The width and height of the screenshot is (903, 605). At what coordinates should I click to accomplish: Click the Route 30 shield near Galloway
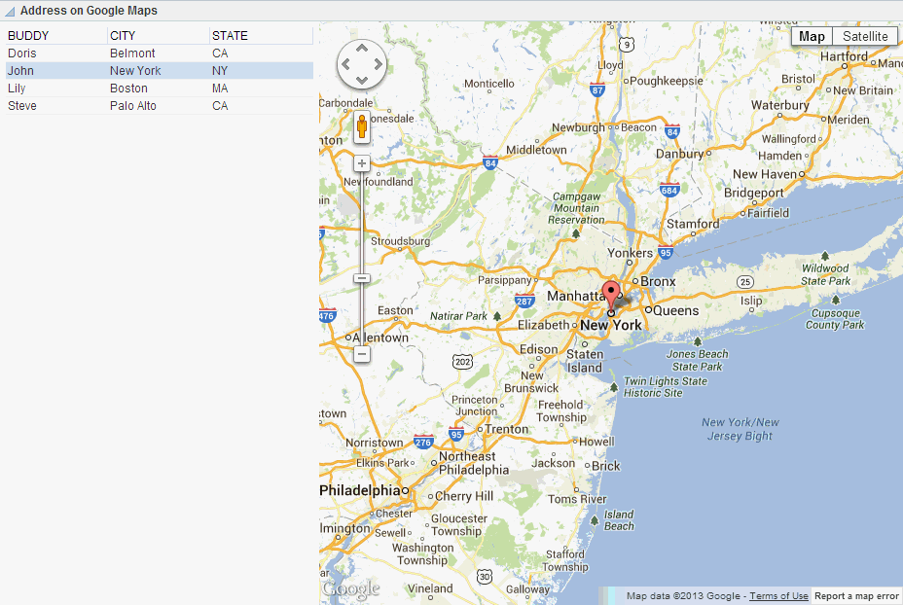(x=485, y=576)
